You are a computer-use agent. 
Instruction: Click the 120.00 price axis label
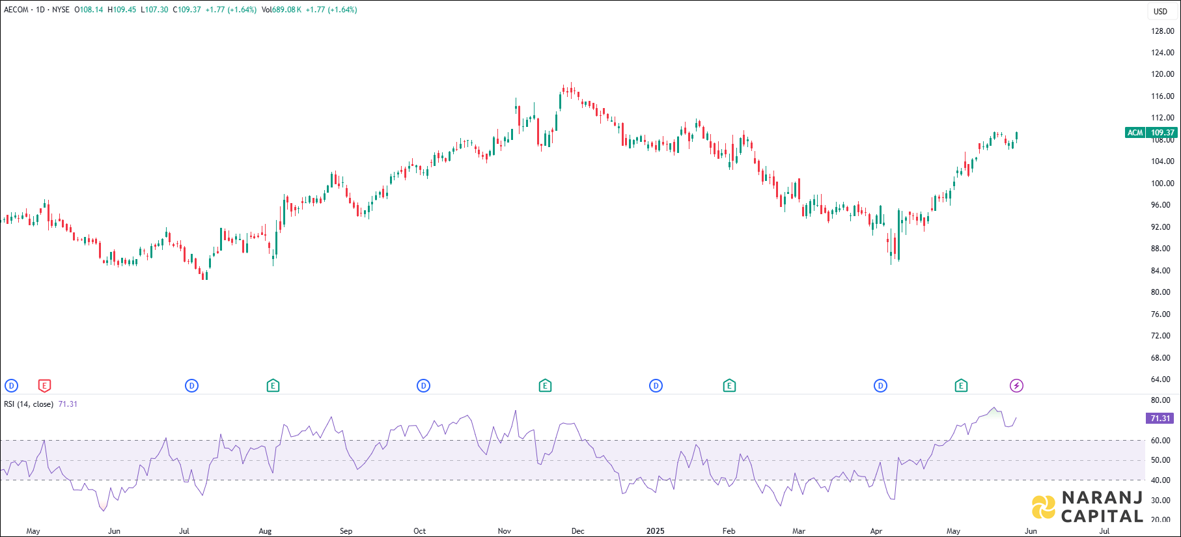[x=1162, y=74]
